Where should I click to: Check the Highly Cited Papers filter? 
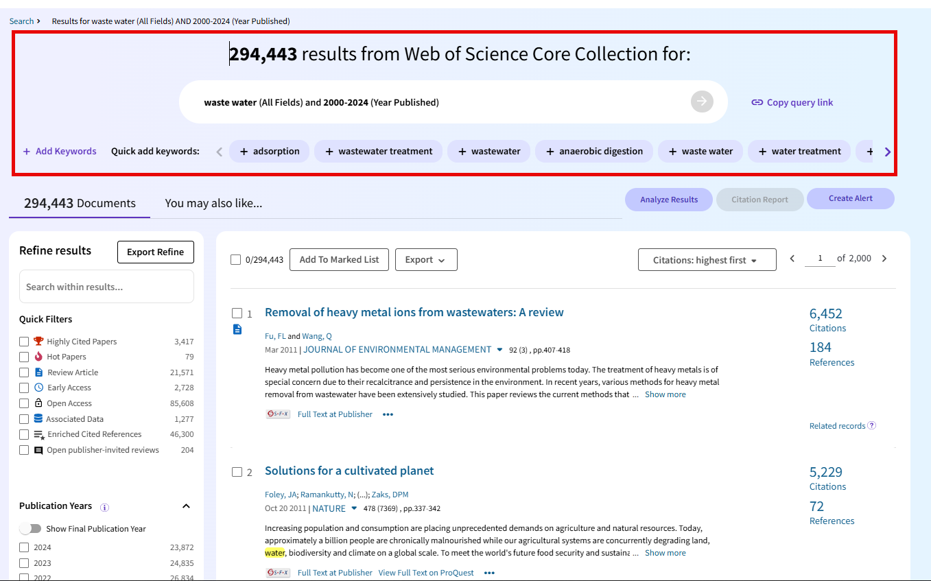pos(24,342)
